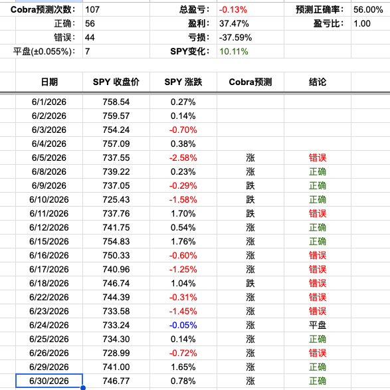Select the 正确 result in 6/25/2026 row

click(x=318, y=339)
